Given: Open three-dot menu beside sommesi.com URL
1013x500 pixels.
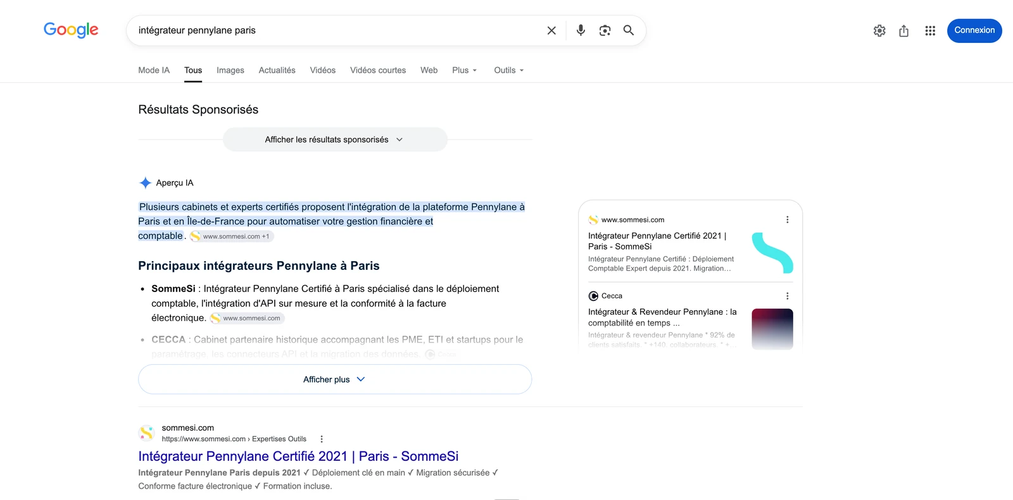Looking at the screenshot, I should coord(322,439).
